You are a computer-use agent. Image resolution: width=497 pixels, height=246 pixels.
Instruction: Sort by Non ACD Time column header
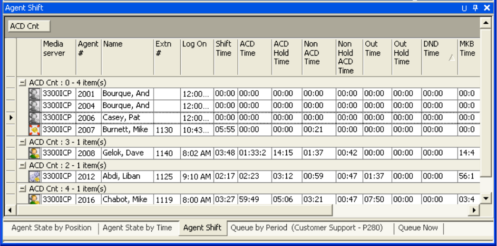click(x=319, y=57)
